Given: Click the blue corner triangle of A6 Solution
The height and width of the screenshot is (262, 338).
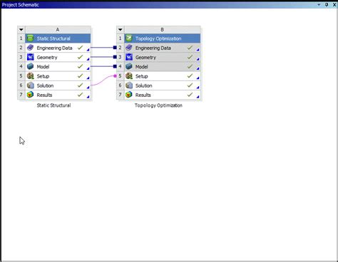Looking at the screenshot, I should (x=88, y=88).
